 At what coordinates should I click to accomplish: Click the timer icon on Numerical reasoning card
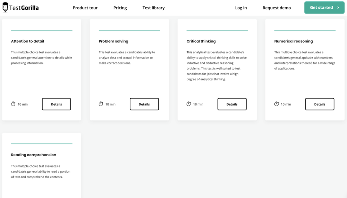click(277, 104)
